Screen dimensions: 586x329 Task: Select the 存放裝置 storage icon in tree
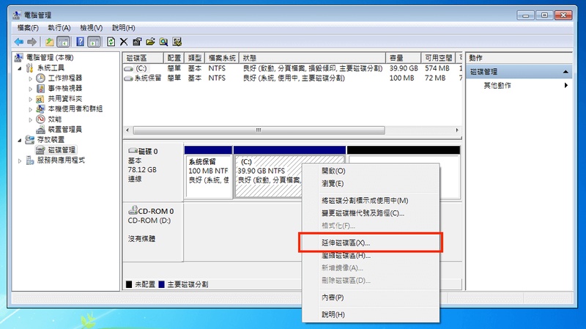pyautogui.click(x=29, y=139)
